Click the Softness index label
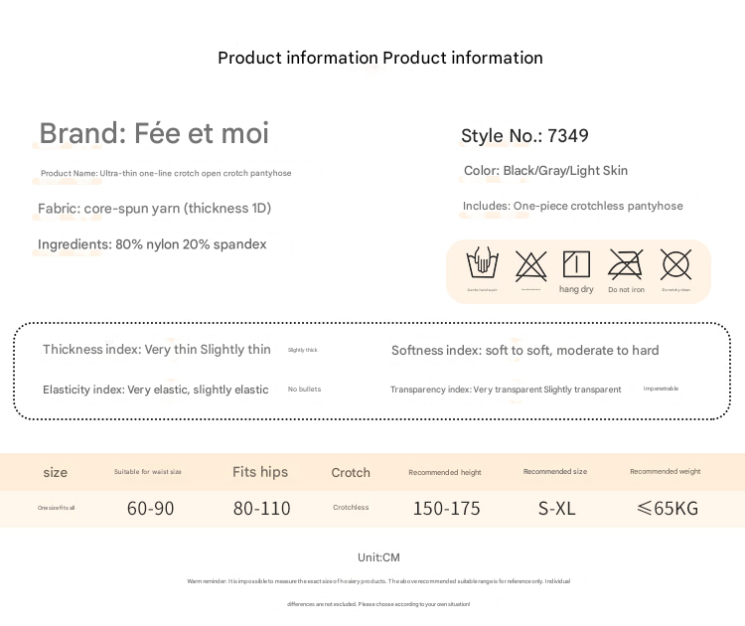 click(524, 350)
